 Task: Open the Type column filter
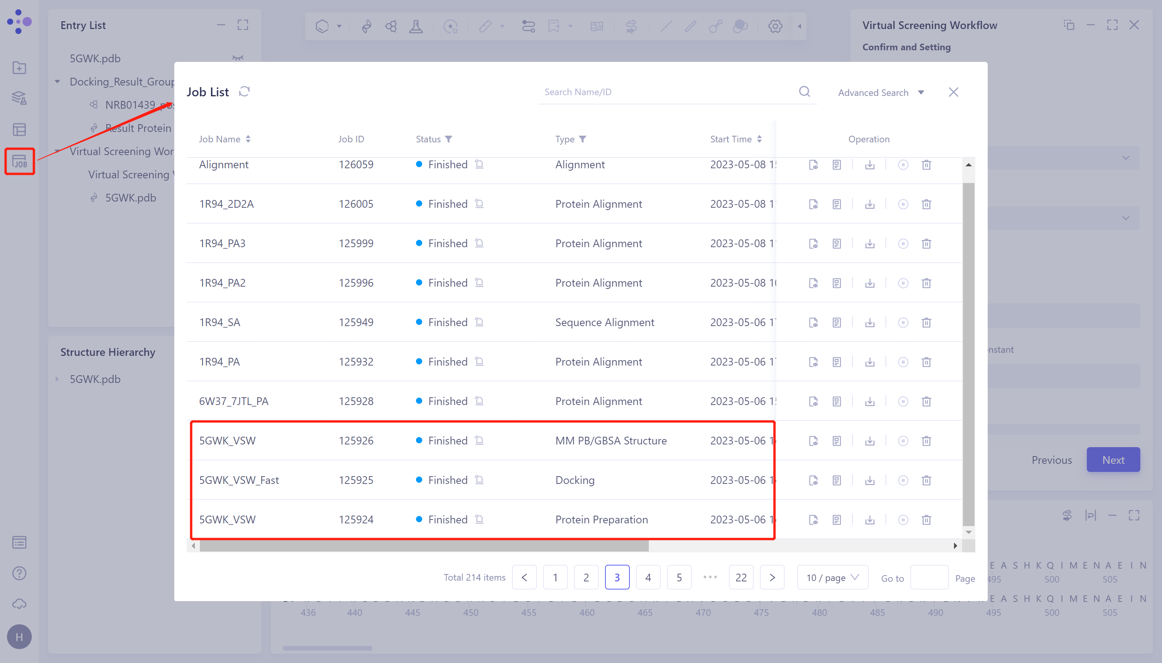[583, 139]
